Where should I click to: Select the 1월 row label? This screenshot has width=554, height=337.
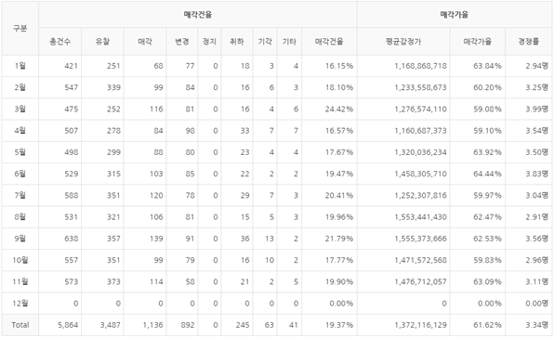coord(20,66)
